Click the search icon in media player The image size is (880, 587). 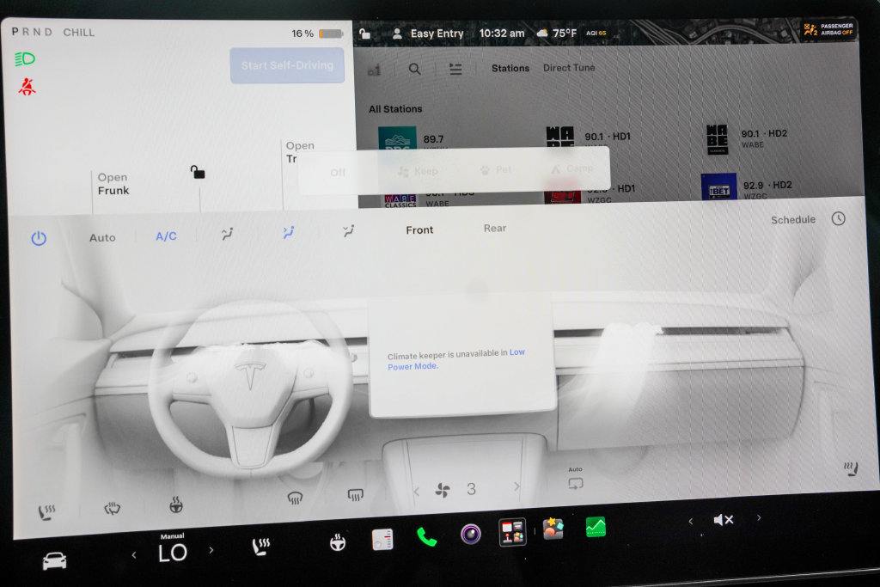(414, 69)
